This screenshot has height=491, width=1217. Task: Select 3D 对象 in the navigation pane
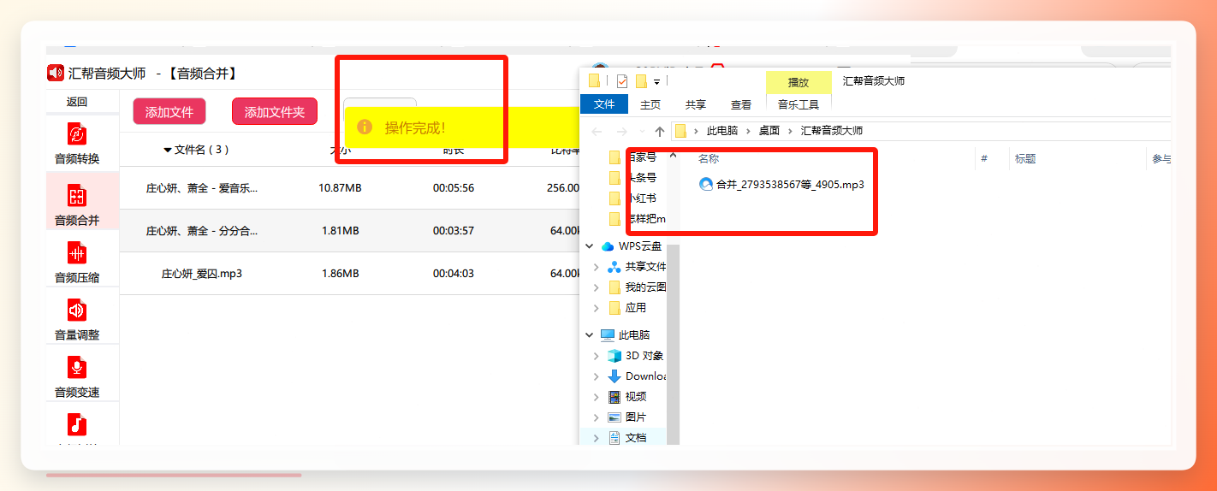tap(635, 355)
